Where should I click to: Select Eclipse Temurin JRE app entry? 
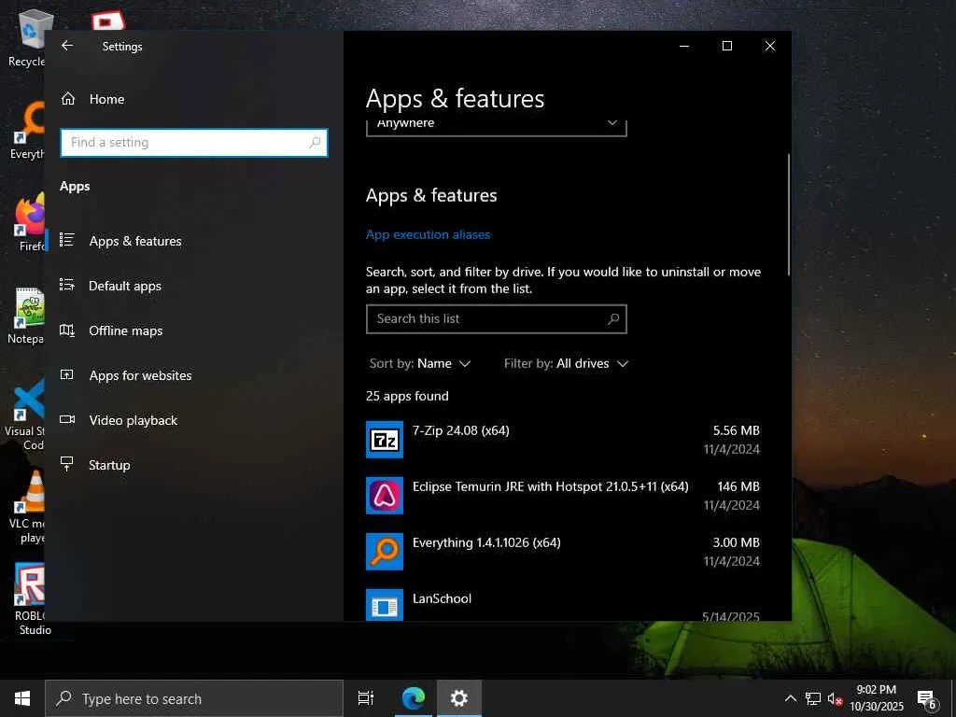pyautogui.click(x=563, y=496)
